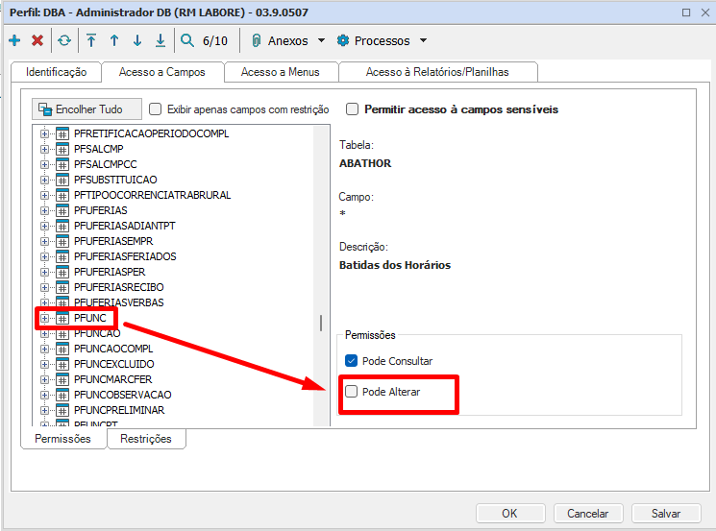Open Anexos dropdown arrow

pyautogui.click(x=321, y=40)
